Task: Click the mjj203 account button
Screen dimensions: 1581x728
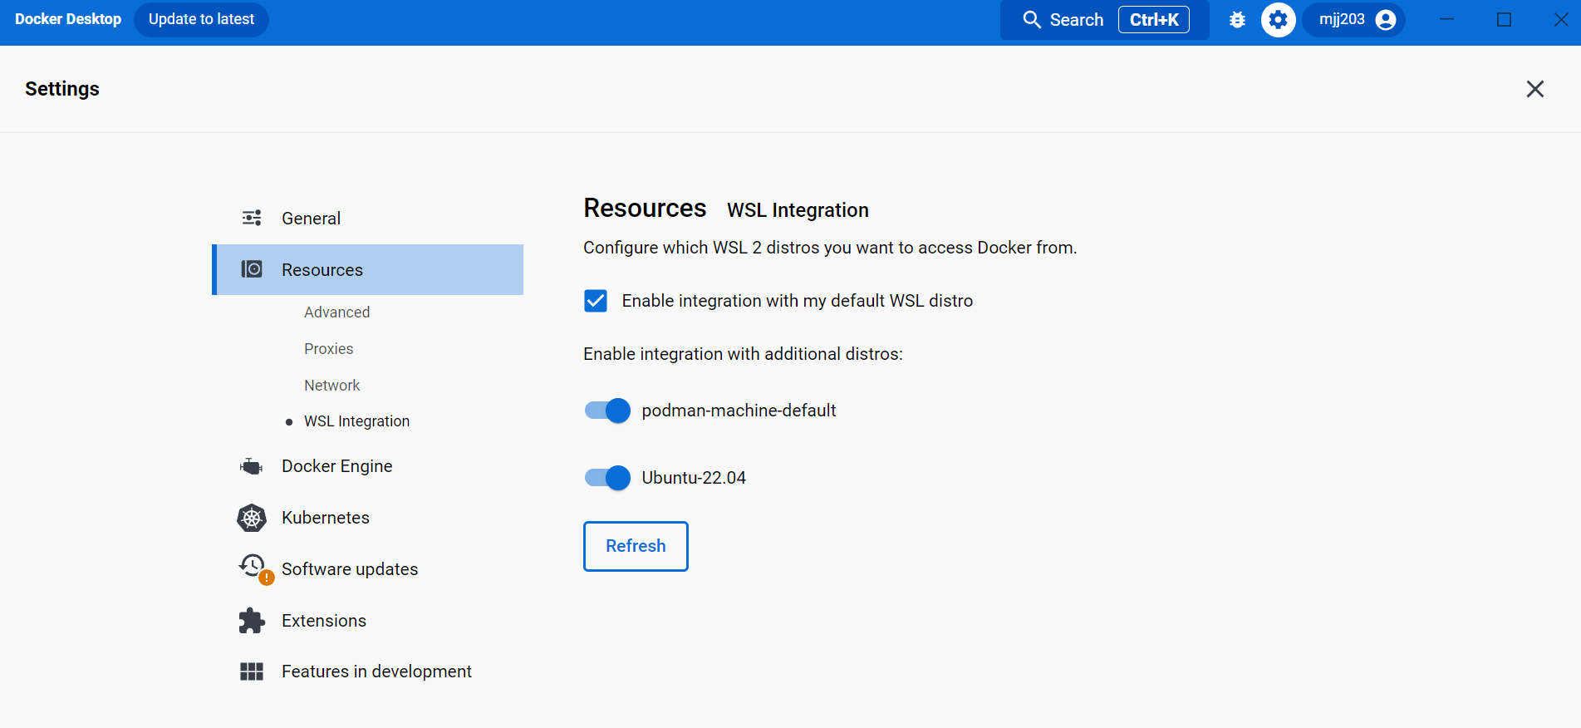Action: click(x=1353, y=20)
